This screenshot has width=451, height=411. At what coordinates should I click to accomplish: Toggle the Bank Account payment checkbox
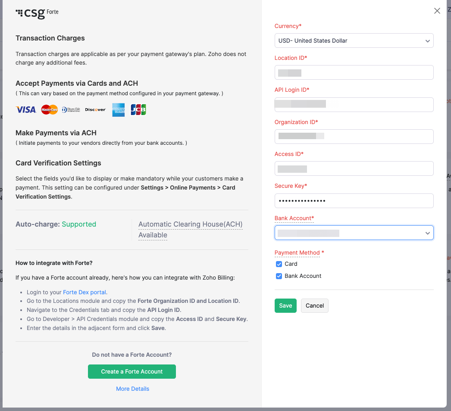(x=279, y=276)
